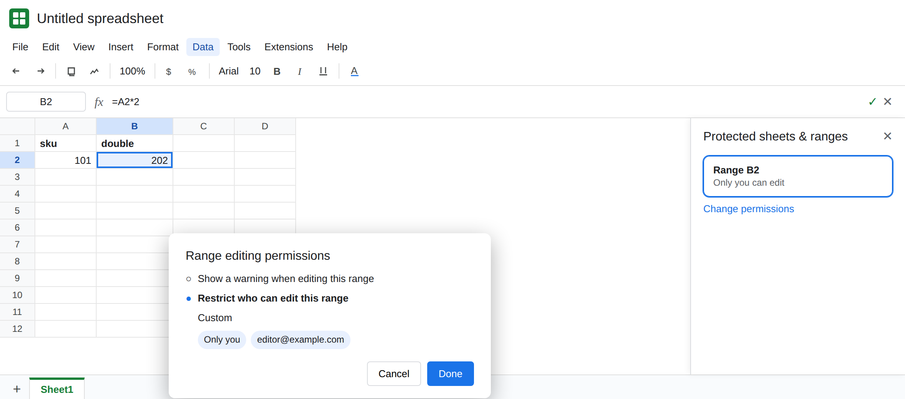This screenshot has width=905, height=399.
Task: Click the print icon in toolbar
Action: pyautogui.click(x=71, y=71)
